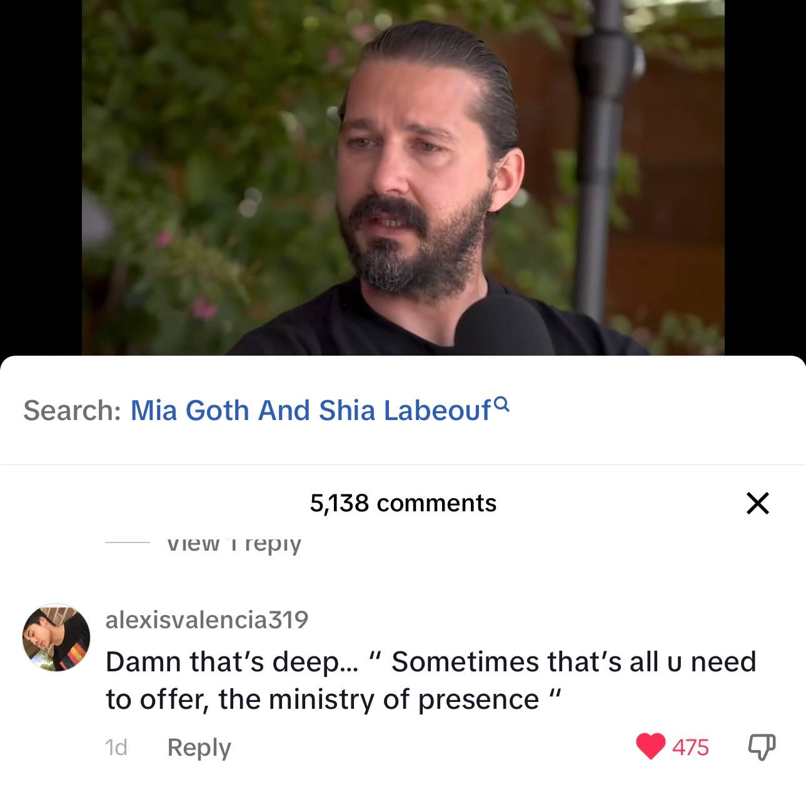
Task: Tap the black bar right of the video
Action: click(x=765, y=178)
